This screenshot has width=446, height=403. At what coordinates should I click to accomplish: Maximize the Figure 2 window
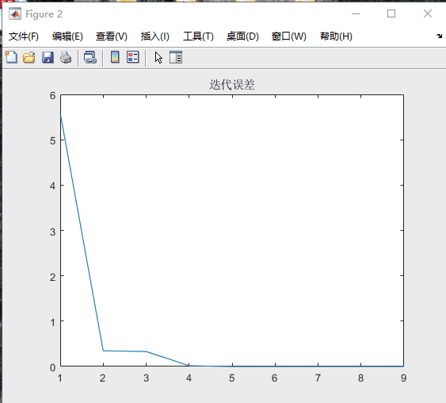[391, 13]
